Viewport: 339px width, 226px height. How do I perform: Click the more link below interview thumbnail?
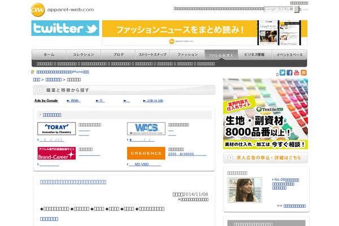[x=294, y=206]
